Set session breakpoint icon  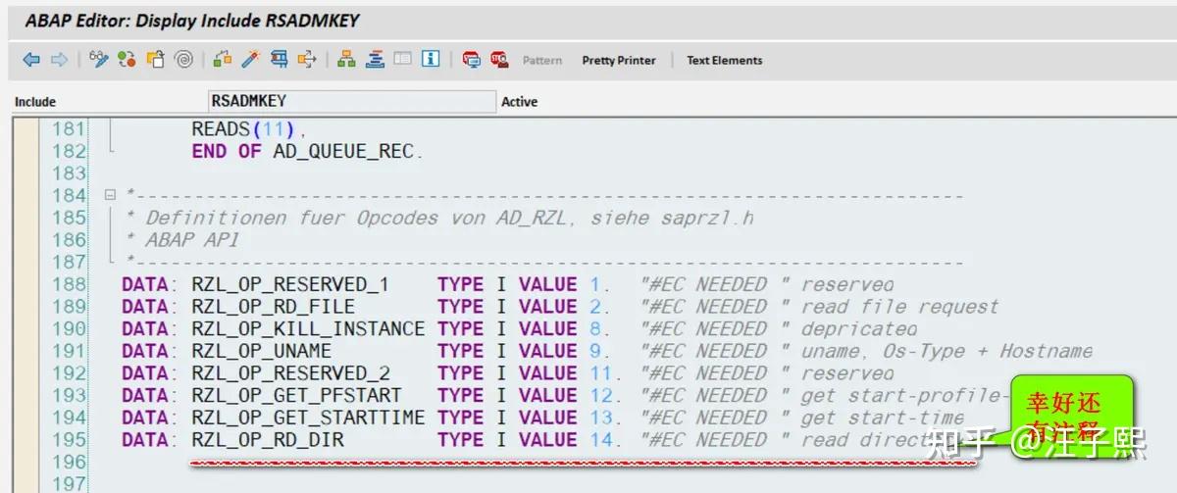coord(472,60)
